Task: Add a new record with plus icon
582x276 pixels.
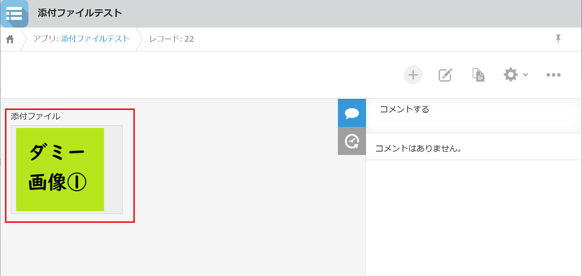Action: [413, 75]
